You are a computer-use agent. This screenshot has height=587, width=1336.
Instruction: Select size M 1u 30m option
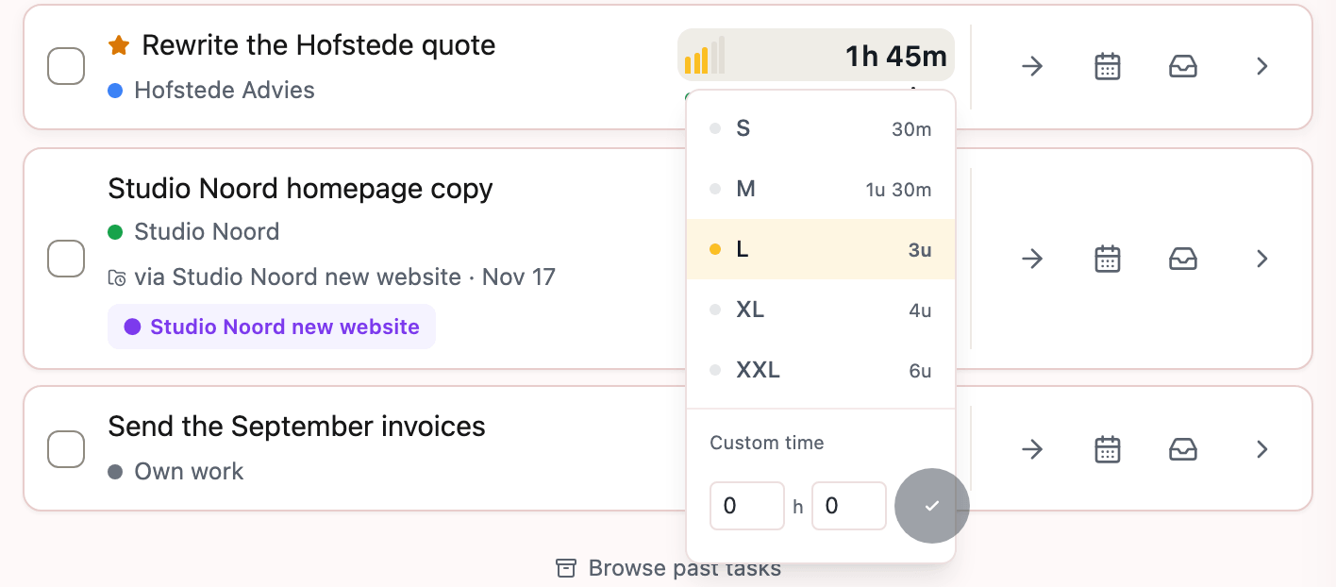point(821,190)
